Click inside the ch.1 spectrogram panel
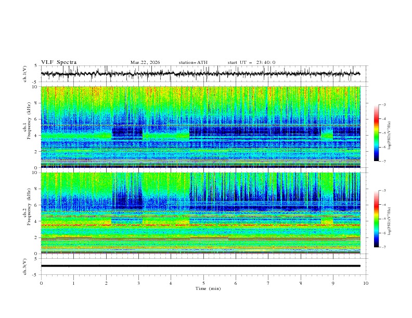Image resolution: width=412 pixels, height=318 pixels. [x=200, y=127]
